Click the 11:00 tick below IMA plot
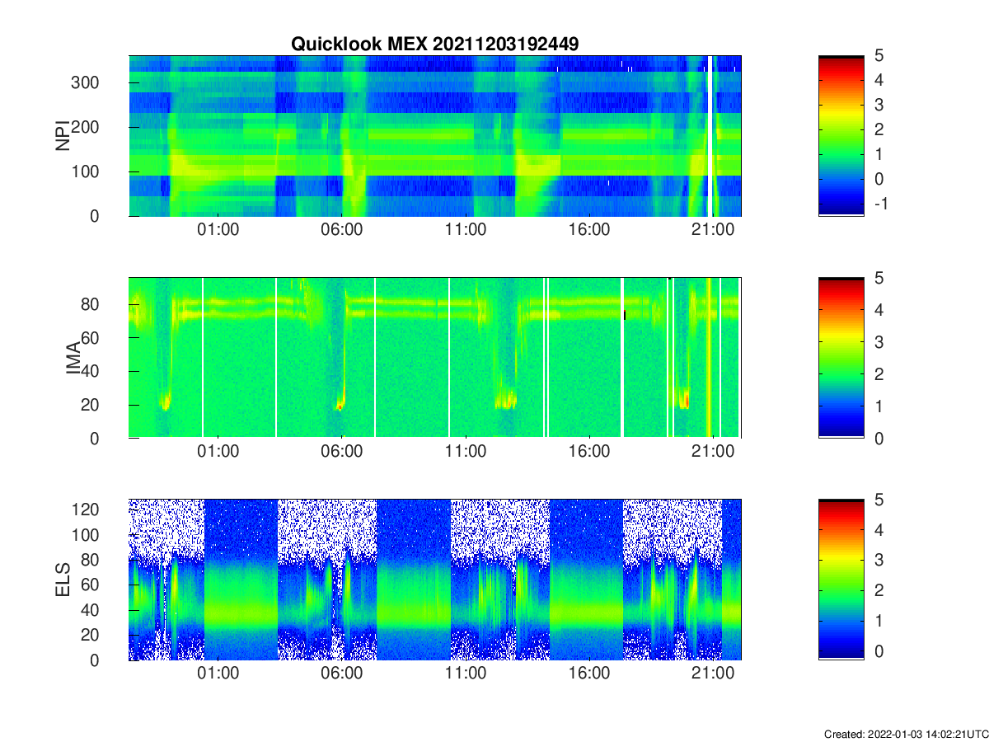The width and height of the screenshot is (989, 742). pyautogui.click(x=466, y=452)
